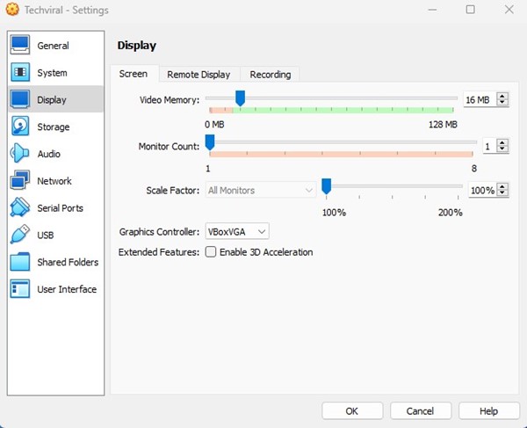The height and width of the screenshot is (428, 527).
Task: Select the Audio speaker icon
Action: [19, 154]
